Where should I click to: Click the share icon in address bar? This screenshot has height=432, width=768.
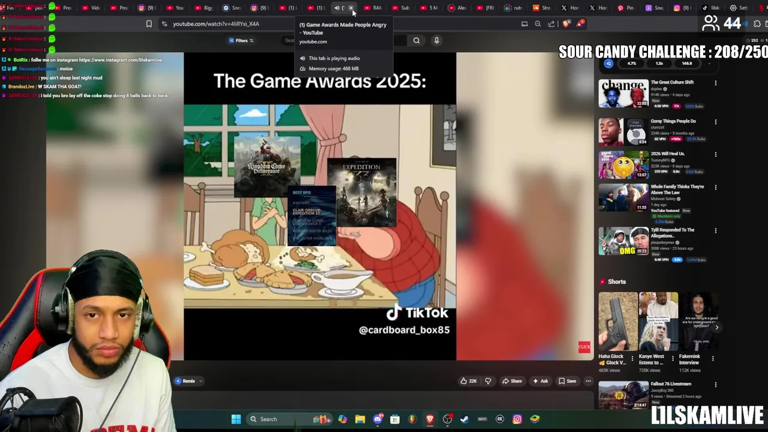pos(551,24)
